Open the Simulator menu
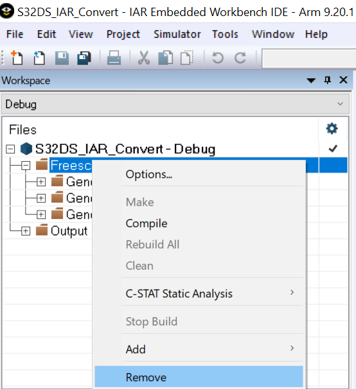 coord(177,34)
